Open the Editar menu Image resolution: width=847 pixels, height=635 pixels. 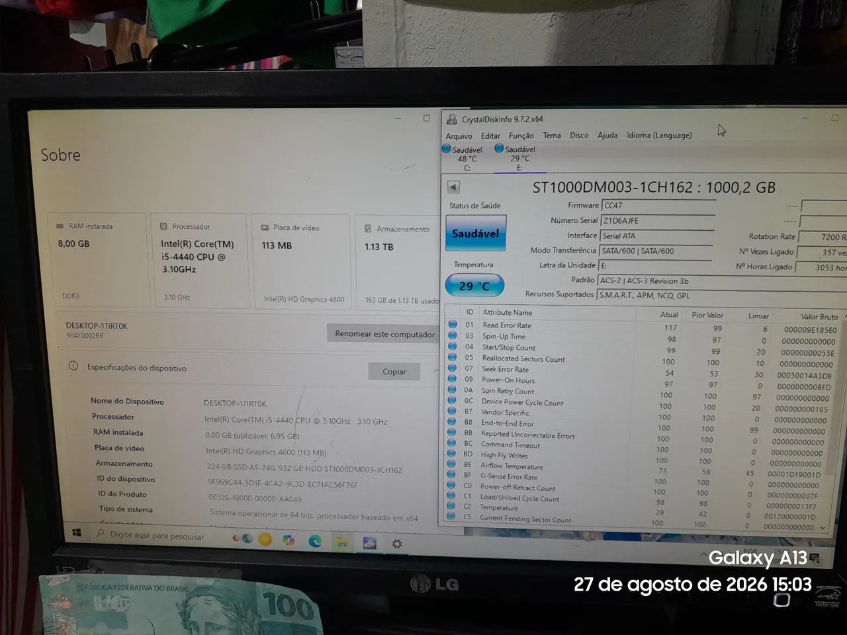(490, 136)
